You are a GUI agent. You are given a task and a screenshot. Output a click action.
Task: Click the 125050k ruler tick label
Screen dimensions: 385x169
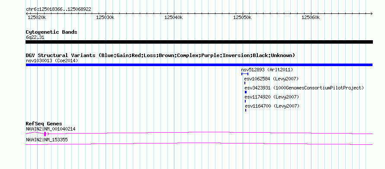242,17
